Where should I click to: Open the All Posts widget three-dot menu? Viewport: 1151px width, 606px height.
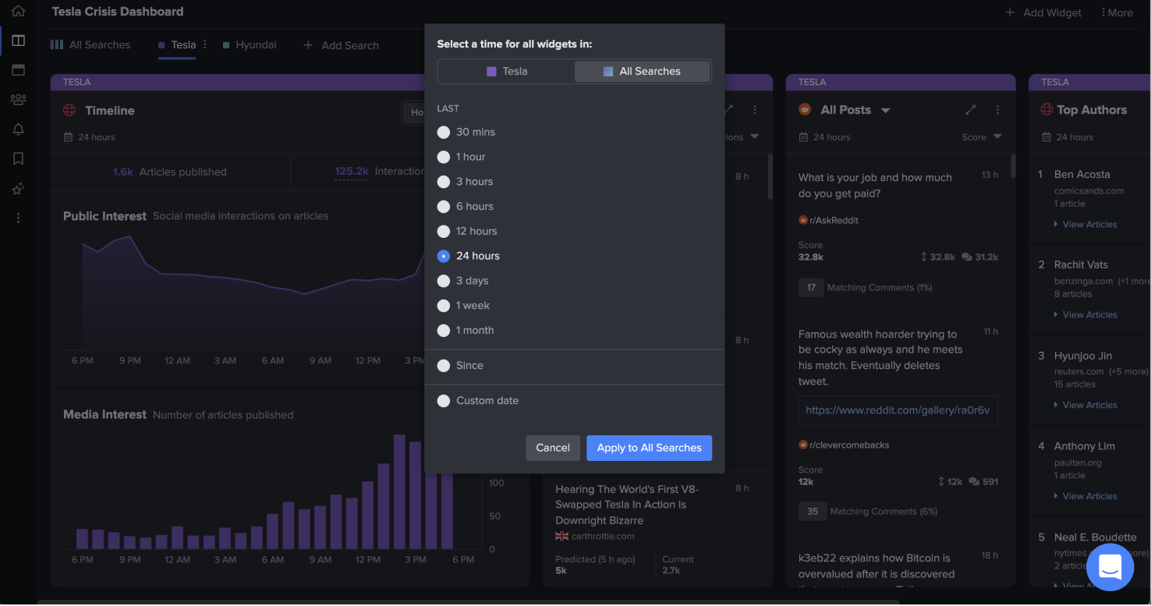tap(997, 110)
